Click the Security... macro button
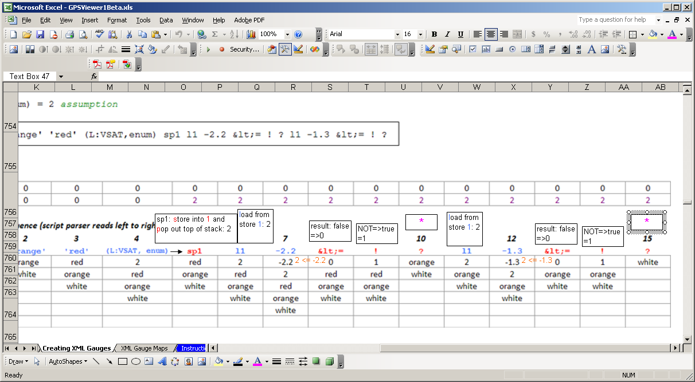 [245, 49]
